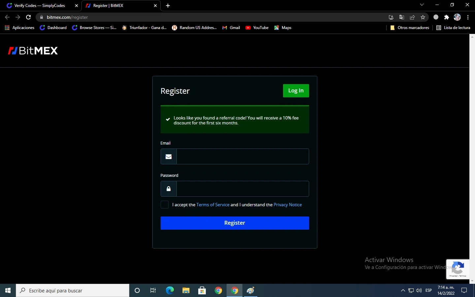
Task: Click the page vertical scrollbar
Action: tap(472, 158)
